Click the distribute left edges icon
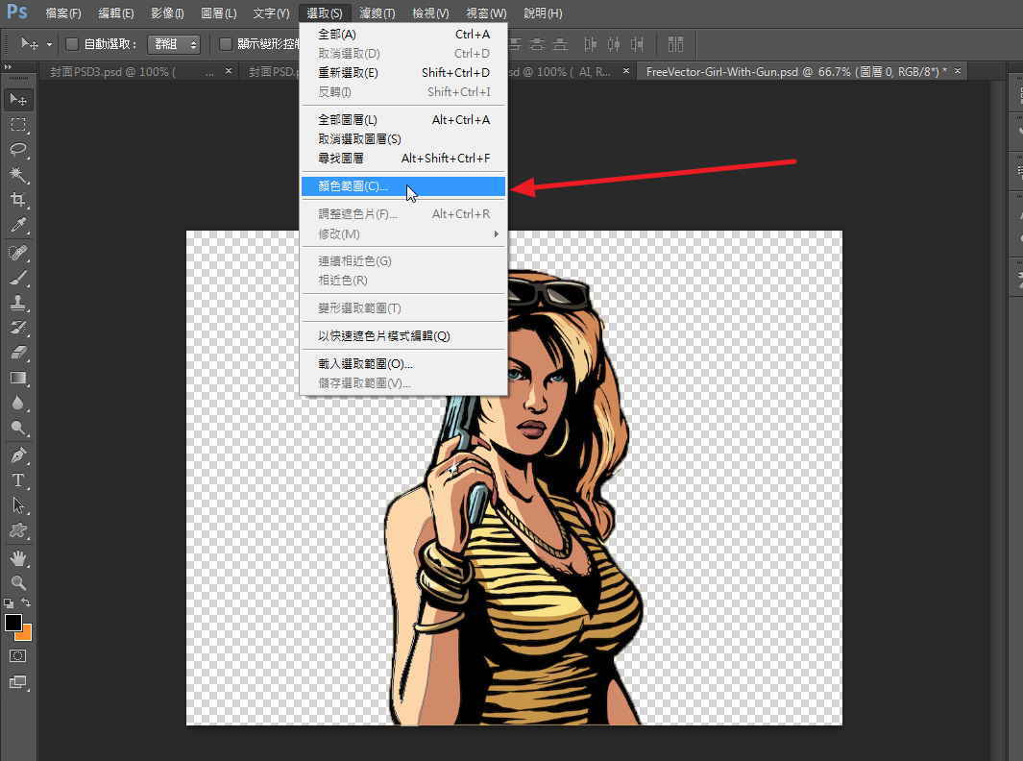 tap(590, 44)
